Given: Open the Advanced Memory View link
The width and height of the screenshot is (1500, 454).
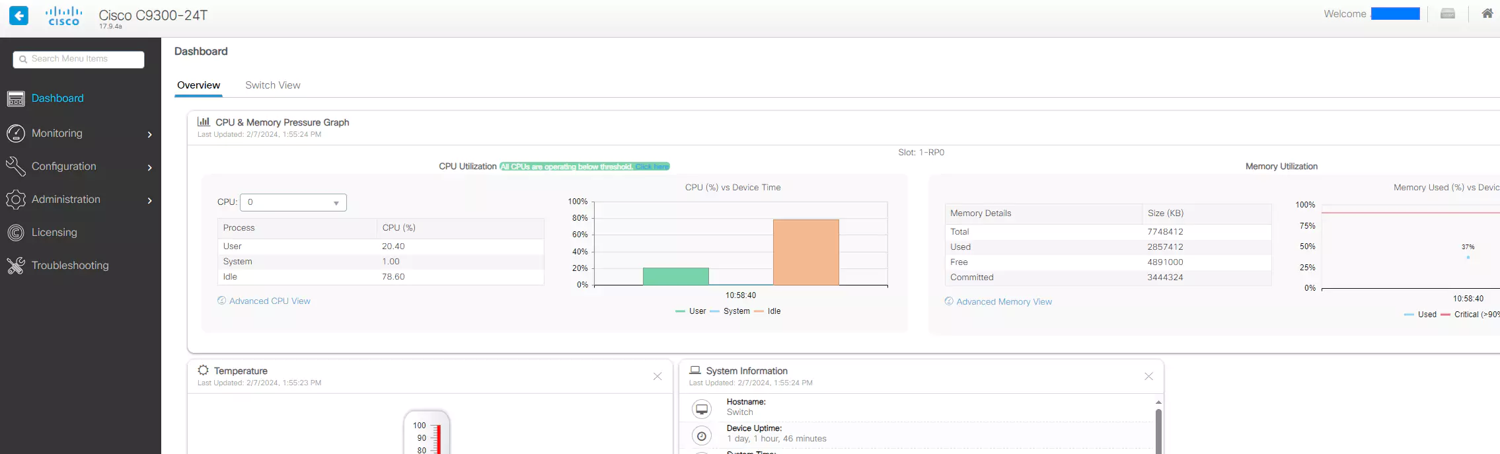Looking at the screenshot, I should tap(1004, 302).
